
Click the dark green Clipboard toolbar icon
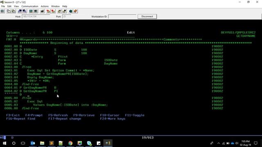pos(70,11)
